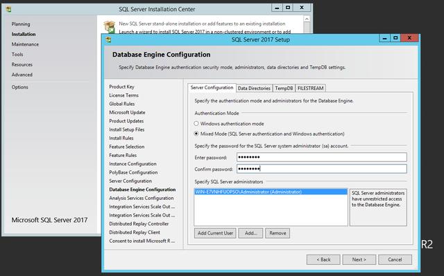Click Microsoft Update setup step
The image size is (444, 276).
point(127,112)
